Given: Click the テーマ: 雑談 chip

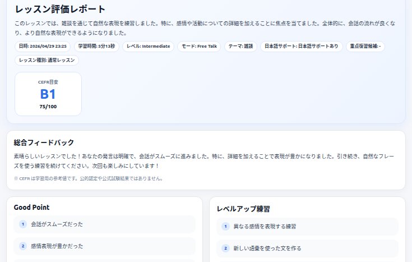Looking at the screenshot, I should (x=240, y=47).
